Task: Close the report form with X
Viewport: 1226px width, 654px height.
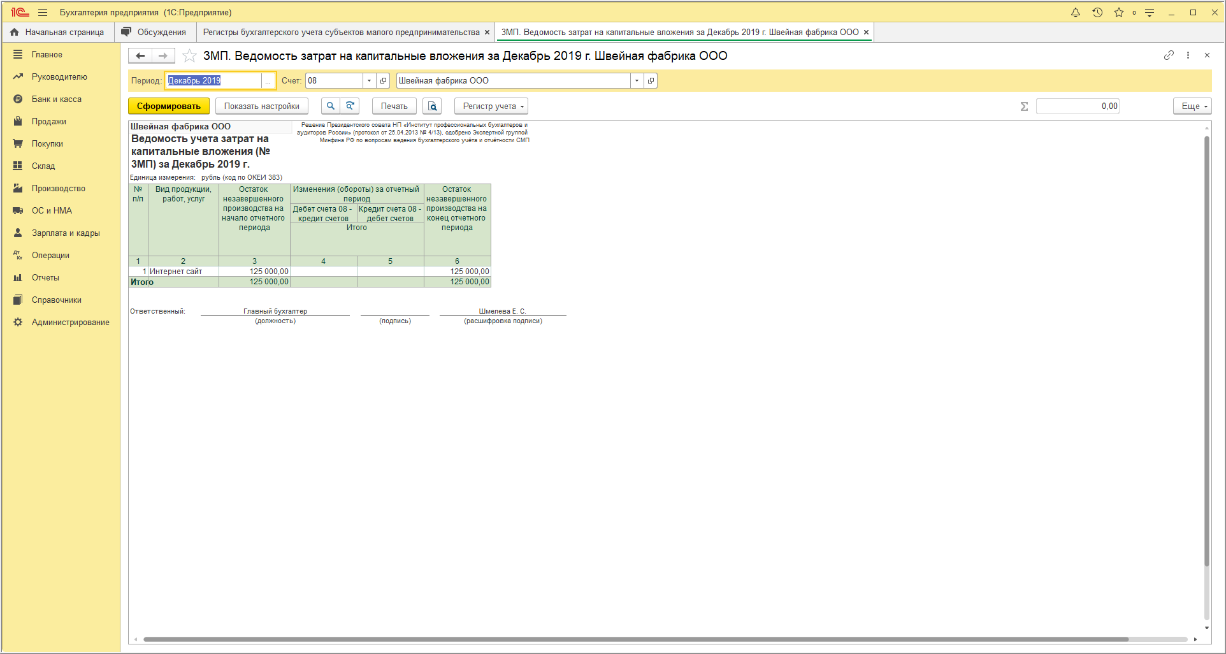Action: point(1207,55)
